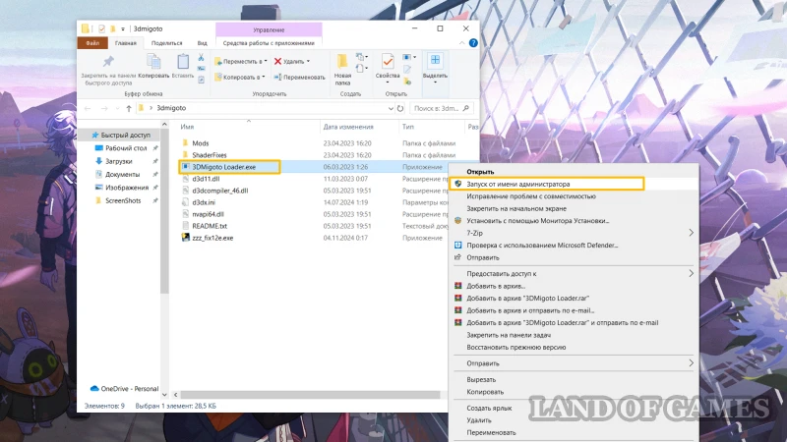Click shield icon of Run as administrator

click(x=457, y=184)
